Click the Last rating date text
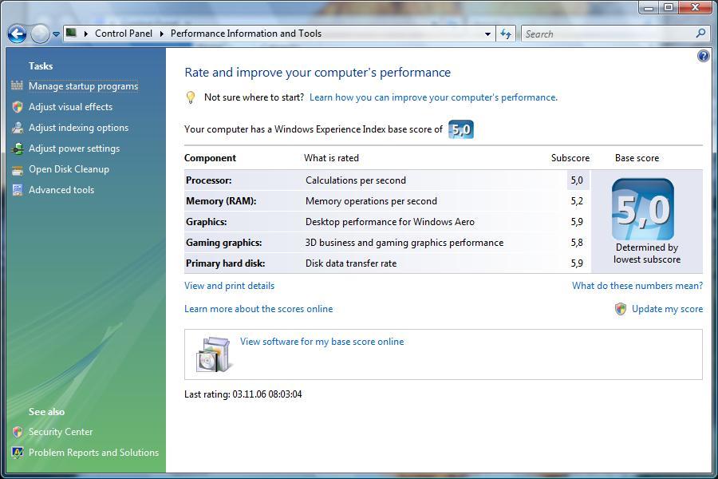 pyautogui.click(x=243, y=394)
